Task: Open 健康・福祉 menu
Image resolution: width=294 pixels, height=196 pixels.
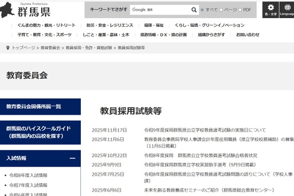Action: pyautogui.click(x=154, y=25)
